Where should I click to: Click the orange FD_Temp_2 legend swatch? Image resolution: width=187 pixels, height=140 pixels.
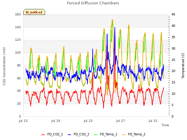point(124,135)
